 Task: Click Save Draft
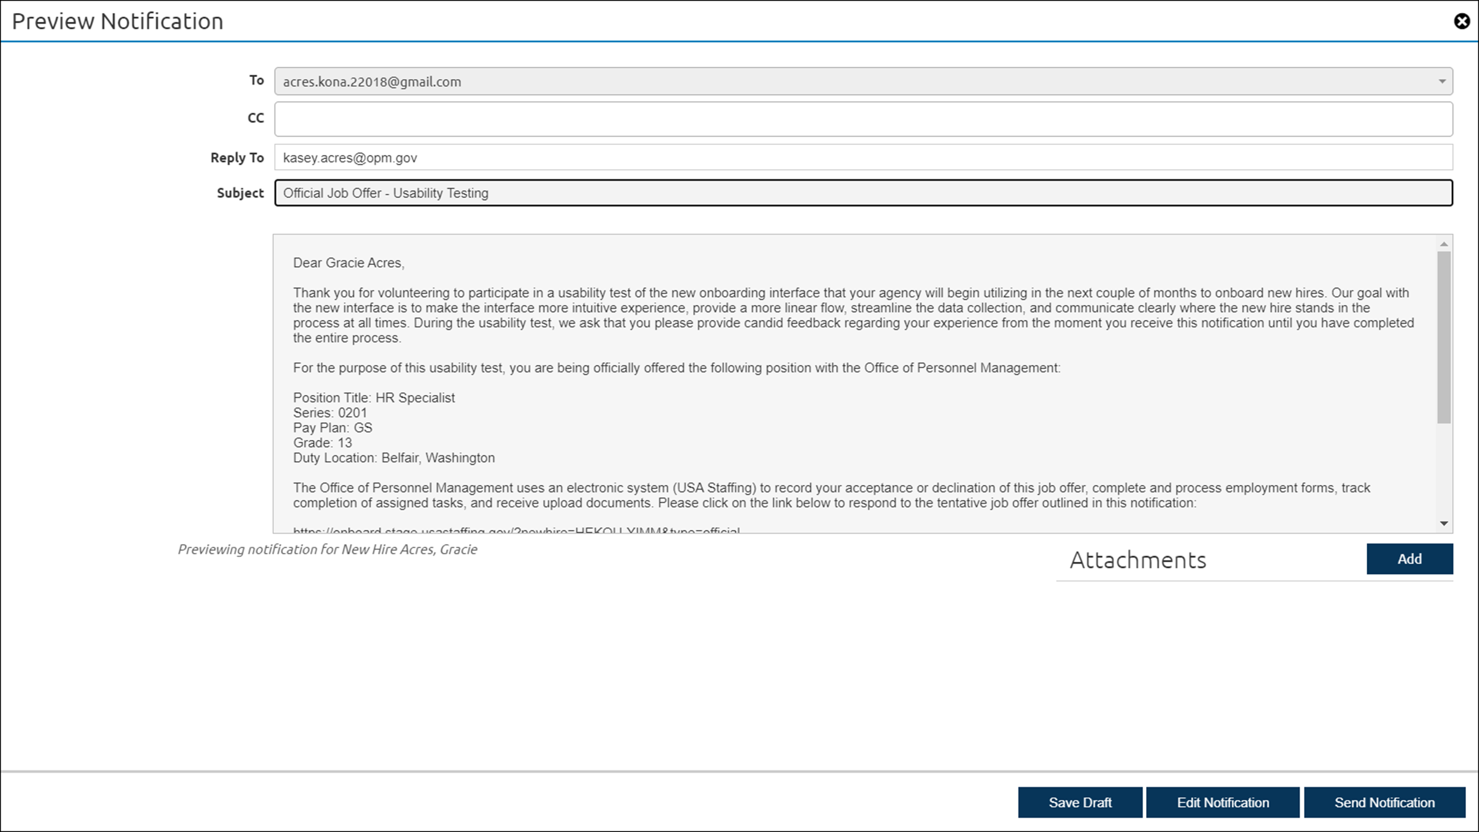click(1079, 802)
